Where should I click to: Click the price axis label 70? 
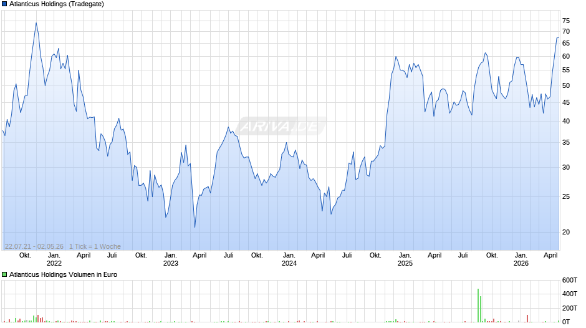pos(566,31)
